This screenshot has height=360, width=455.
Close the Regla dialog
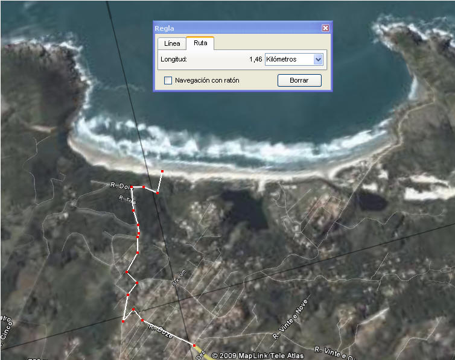coord(325,28)
